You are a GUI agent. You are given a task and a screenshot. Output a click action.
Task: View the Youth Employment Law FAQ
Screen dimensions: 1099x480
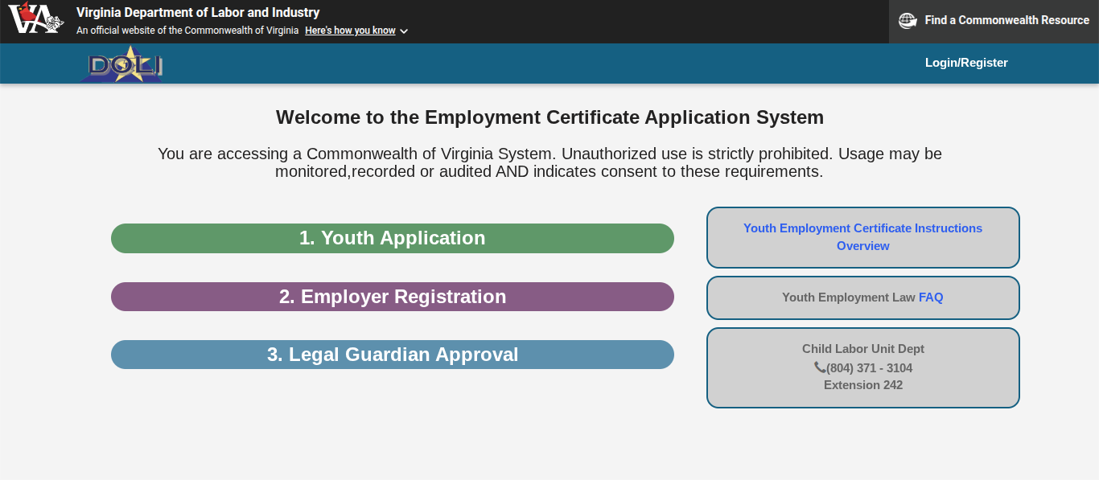[930, 297]
